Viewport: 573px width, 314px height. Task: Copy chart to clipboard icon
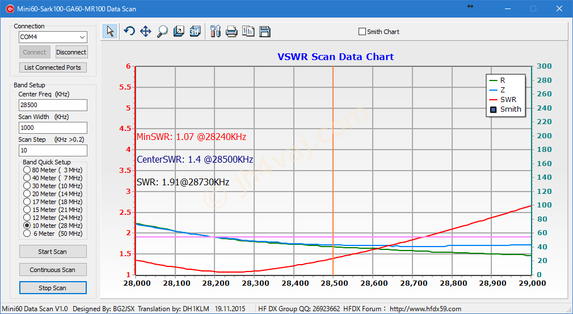248,31
